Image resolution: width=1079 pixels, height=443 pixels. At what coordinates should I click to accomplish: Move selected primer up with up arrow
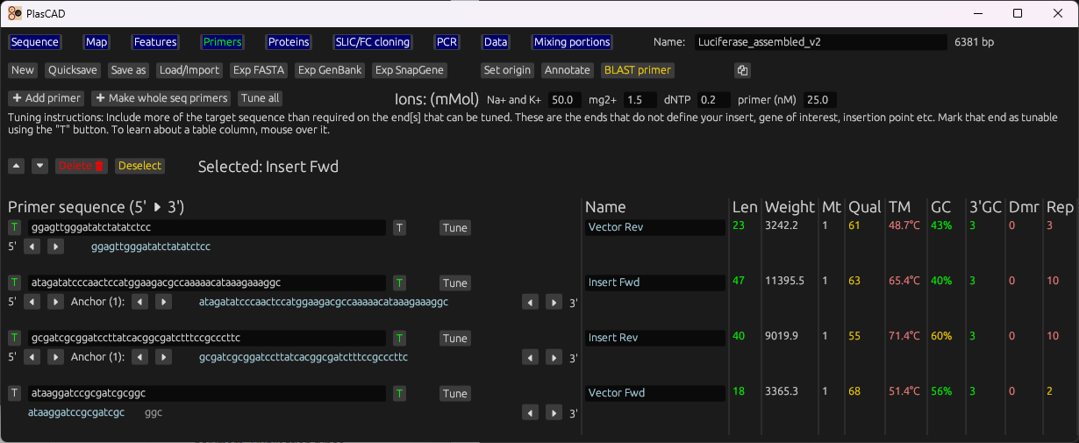pyautogui.click(x=16, y=166)
